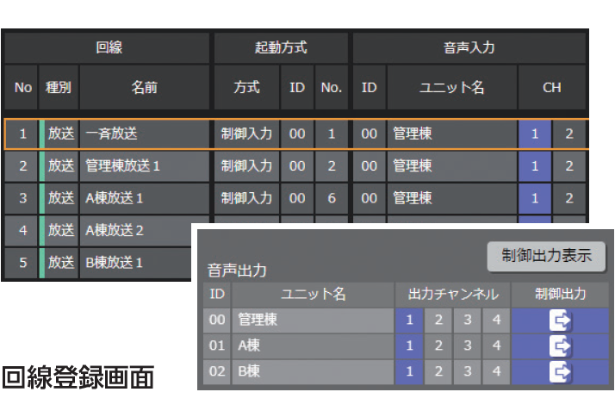
Task: Click the 出力チャンネル column header
Action: pos(453,295)
